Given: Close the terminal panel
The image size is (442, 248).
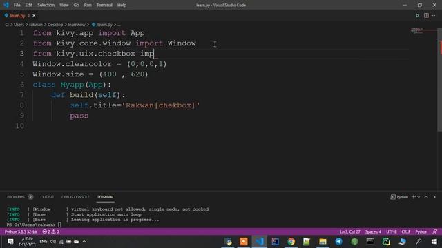Looking at the screenshot, I should click(x=434, y=197).
